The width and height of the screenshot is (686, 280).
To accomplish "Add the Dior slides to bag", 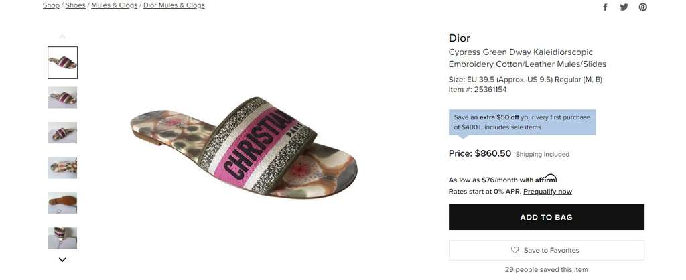I will (547, 217).
